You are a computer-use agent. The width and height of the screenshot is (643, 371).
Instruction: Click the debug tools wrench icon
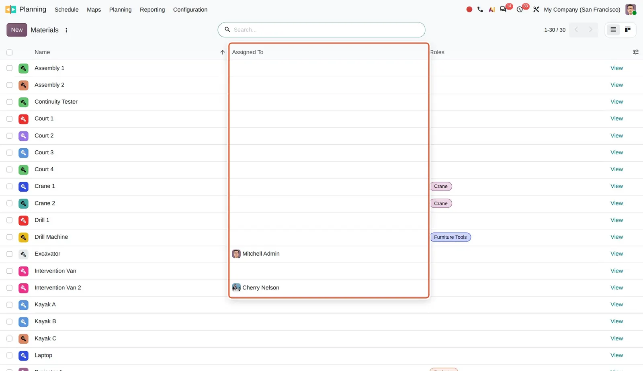(536, 9)
